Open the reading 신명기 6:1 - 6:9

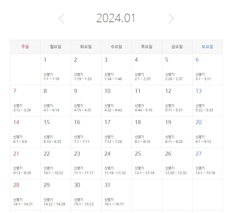20,139
